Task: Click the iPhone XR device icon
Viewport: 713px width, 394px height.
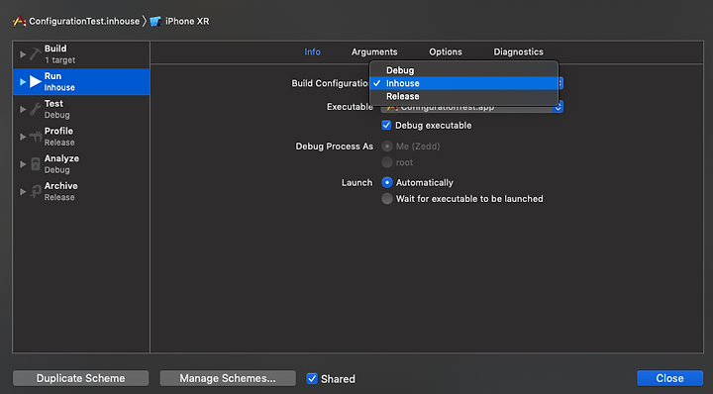Action: 155,22
